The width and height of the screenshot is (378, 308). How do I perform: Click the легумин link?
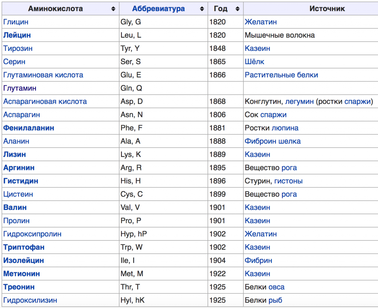point(299,101)
